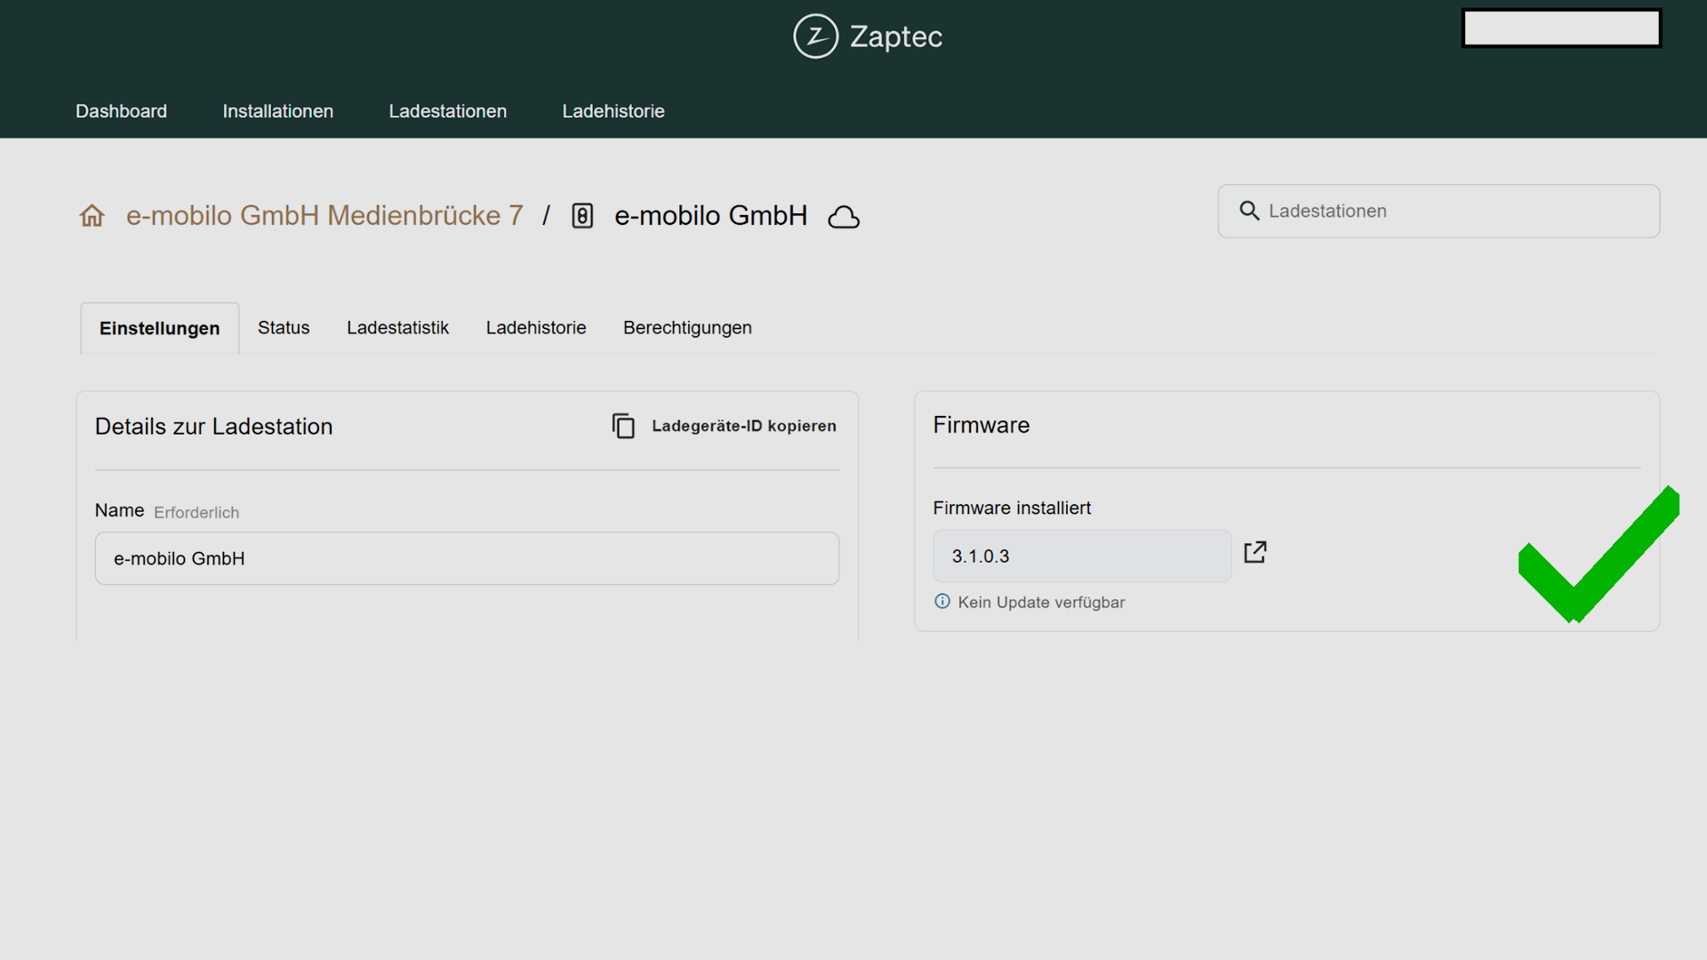Switch to the Berechtigungen tab

pyautogui.click(x=687, y=328)
